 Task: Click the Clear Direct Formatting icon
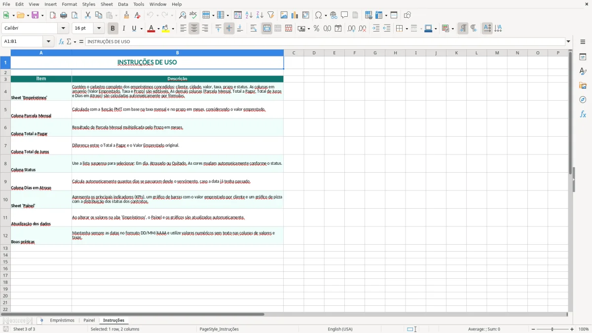(137, 15)
